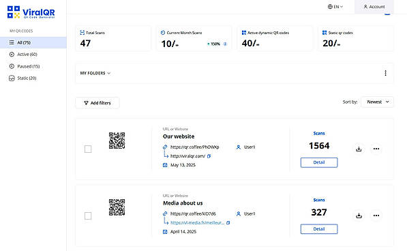This screenshot has width=407, height=251.
Task: Open the Account menu
Action: [x=374, y=7]
